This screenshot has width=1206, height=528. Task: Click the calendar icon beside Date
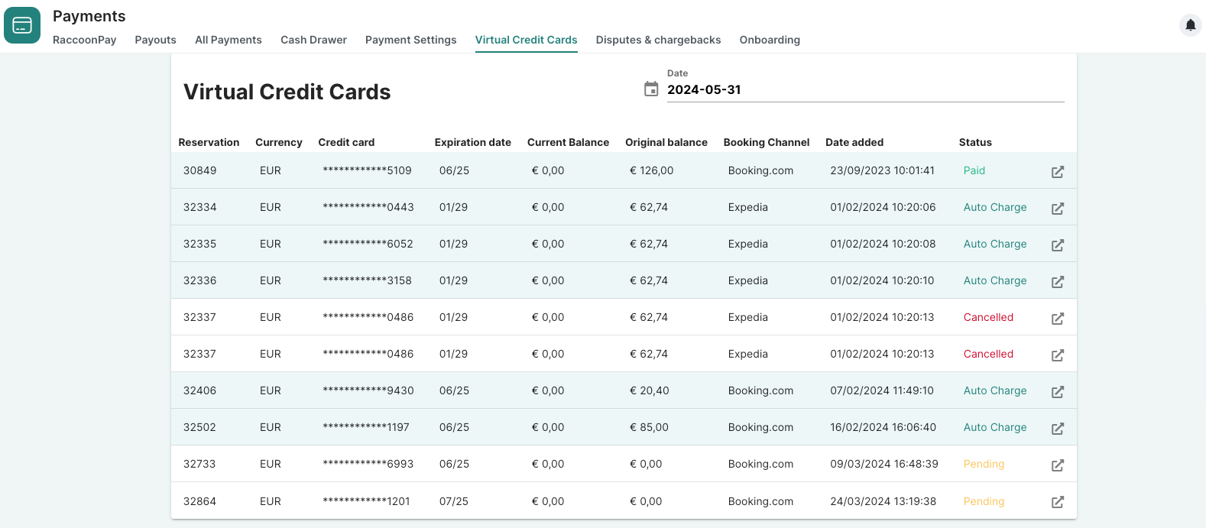pyautogui.click(x=651, y=89)
